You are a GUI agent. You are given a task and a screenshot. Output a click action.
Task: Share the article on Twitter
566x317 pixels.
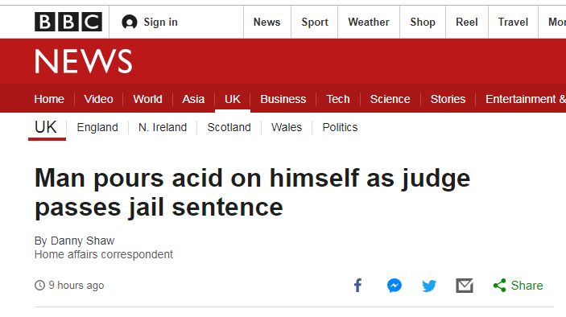[429, 286]
